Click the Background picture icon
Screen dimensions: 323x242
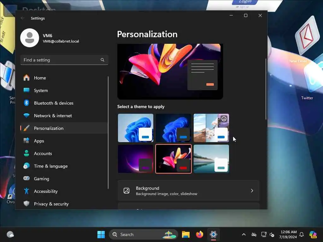(x=126, y=191)
